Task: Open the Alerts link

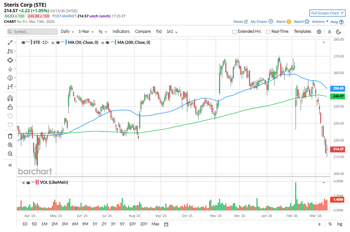Action: tap(283, 22)
